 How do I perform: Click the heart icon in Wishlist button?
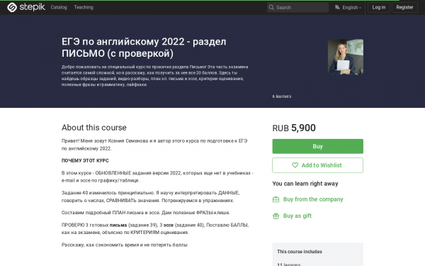point(295,165)
